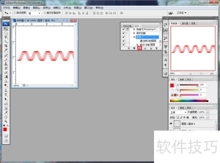Open the Move tool preset picker arrow
The width and height of the screenshot is (220, 163).
click(10, 13)
